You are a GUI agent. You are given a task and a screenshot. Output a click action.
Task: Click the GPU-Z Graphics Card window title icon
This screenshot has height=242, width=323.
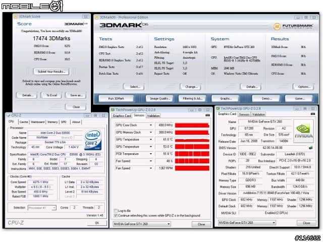pyautogui.click(x=218, y=108)
